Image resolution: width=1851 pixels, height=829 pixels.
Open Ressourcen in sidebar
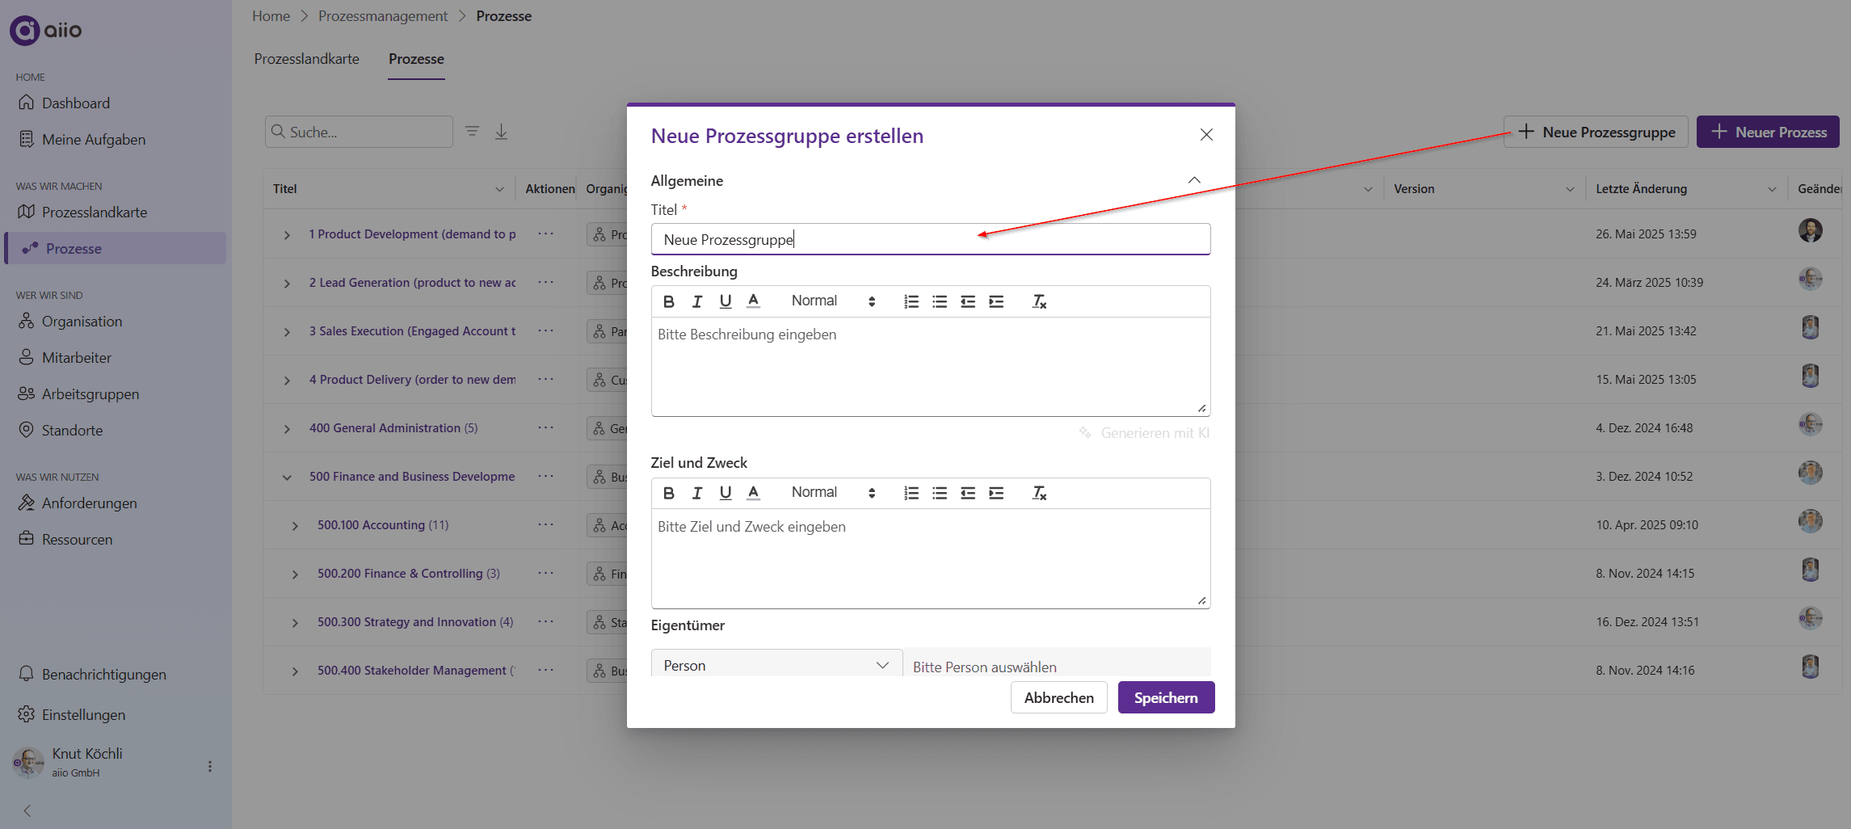[x=77, y=539]
